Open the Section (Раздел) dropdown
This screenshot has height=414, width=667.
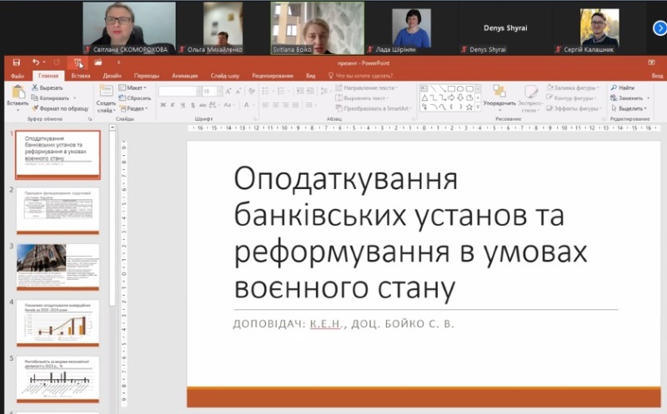coord(133,108)
